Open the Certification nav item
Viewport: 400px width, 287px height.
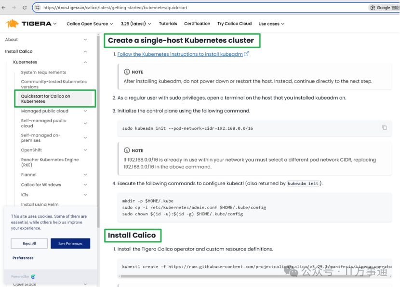(x=197, y=24)
